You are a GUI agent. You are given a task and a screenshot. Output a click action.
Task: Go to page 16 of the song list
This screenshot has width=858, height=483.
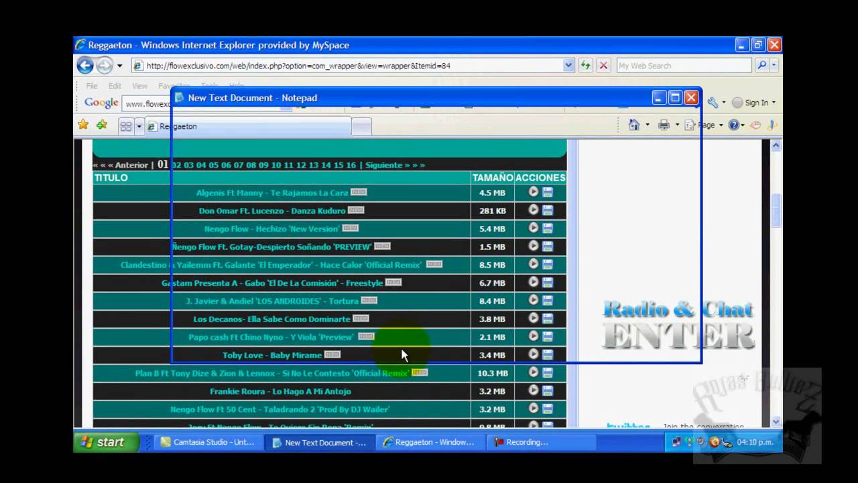coord(351,165)
